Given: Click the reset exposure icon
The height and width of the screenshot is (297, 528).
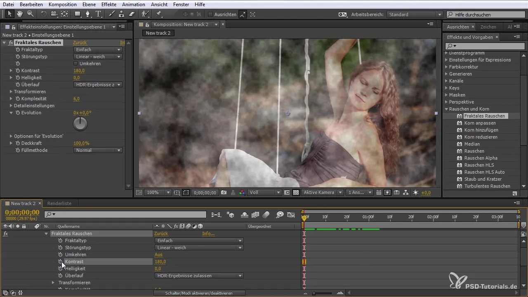Looking at the screenshot, I should point(415,193).
